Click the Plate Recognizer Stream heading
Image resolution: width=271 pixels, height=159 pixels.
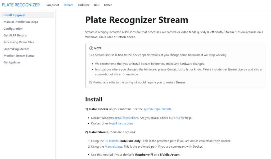(137, 20)
